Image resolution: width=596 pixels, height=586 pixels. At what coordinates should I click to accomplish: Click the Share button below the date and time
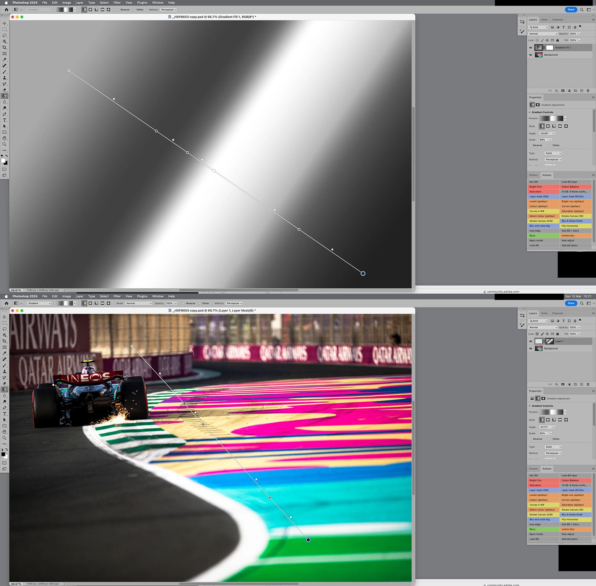(571, 303)
